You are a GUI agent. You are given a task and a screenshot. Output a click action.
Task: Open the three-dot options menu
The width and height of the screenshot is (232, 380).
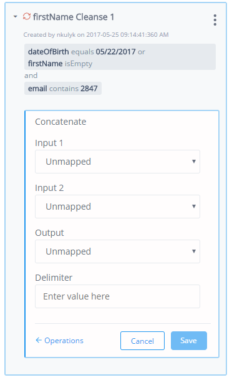tap(215, 20)
